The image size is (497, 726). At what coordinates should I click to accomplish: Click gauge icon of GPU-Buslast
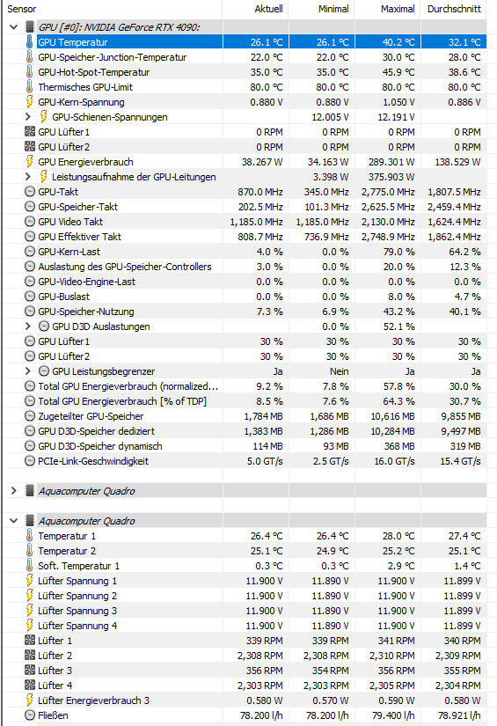coord(30,297)
